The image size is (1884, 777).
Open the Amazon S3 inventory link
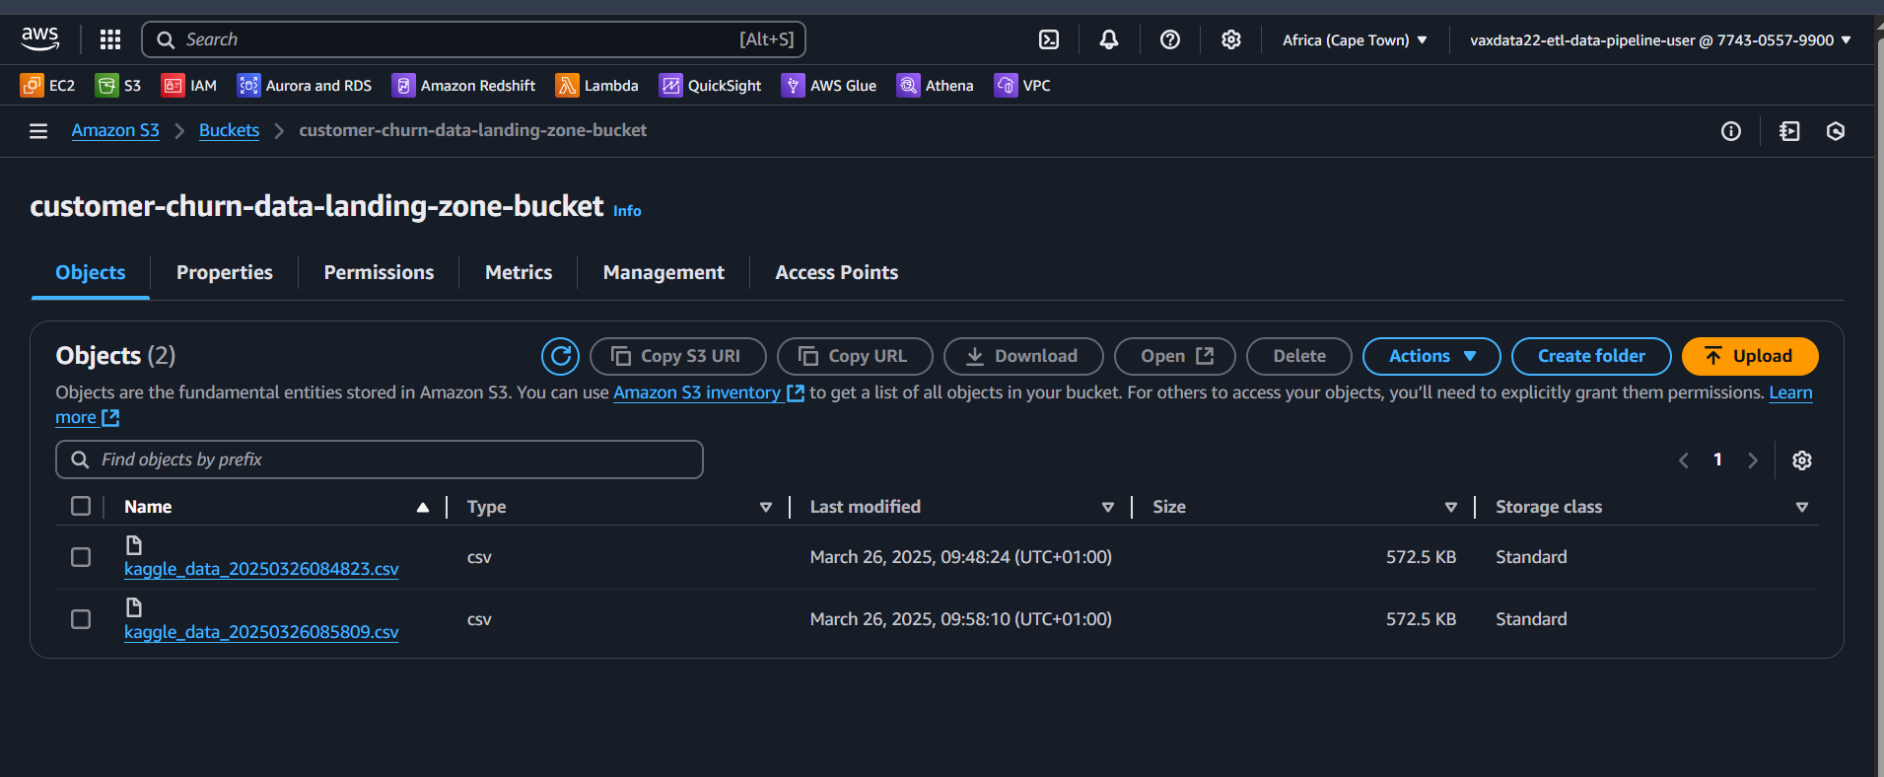[x=709, y=392]
